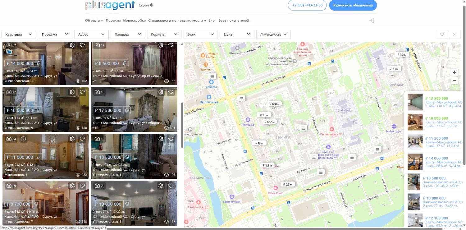Open gear icon on ₽ 8 500 000 listing
466x230 pixels.
[x=161, y=45]
